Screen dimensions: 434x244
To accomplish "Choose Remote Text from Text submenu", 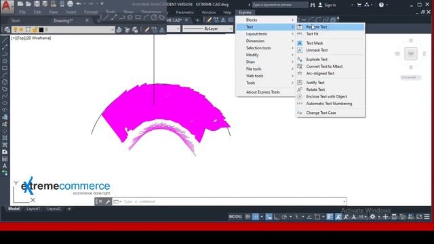I will 330,27.
